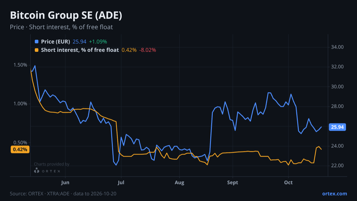Click the Sept x-axis label
Viewport: 357px width, 201px height.
233,182
